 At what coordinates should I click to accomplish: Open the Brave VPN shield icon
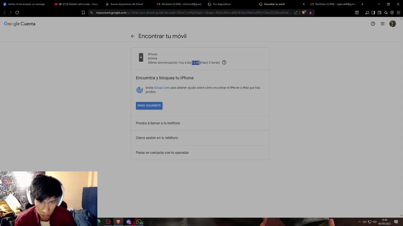392,13
